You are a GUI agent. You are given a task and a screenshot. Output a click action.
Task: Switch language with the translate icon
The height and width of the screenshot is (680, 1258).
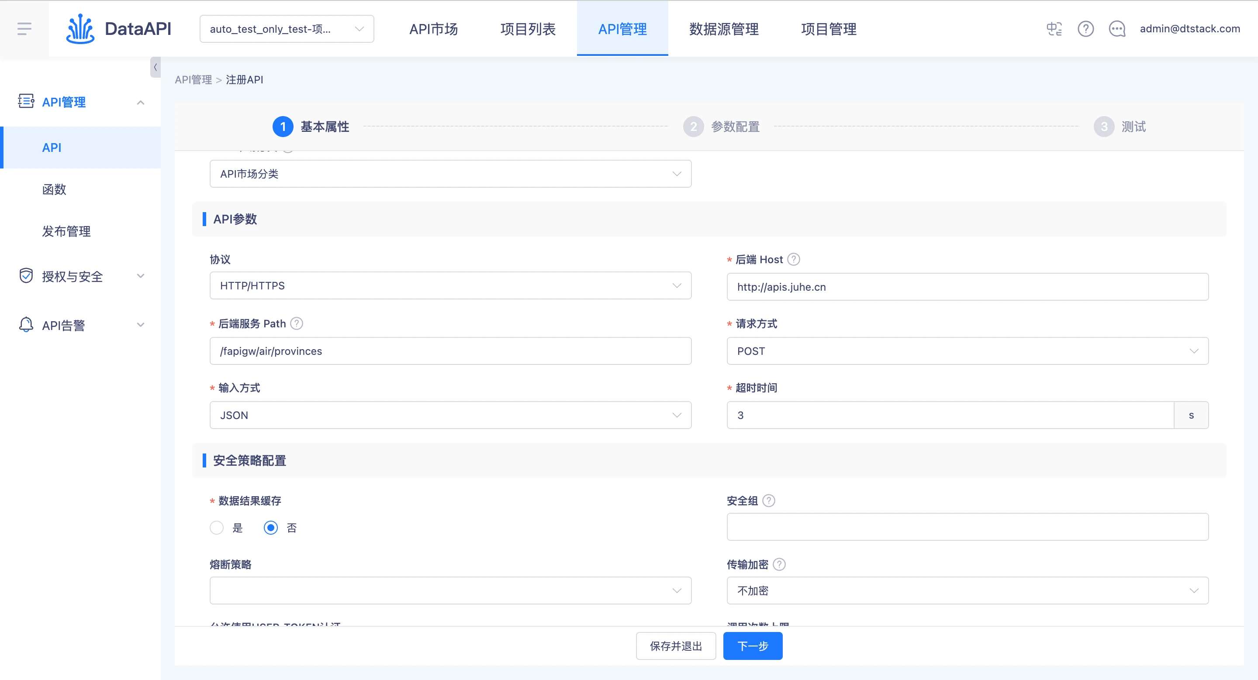click(1054, 29)
